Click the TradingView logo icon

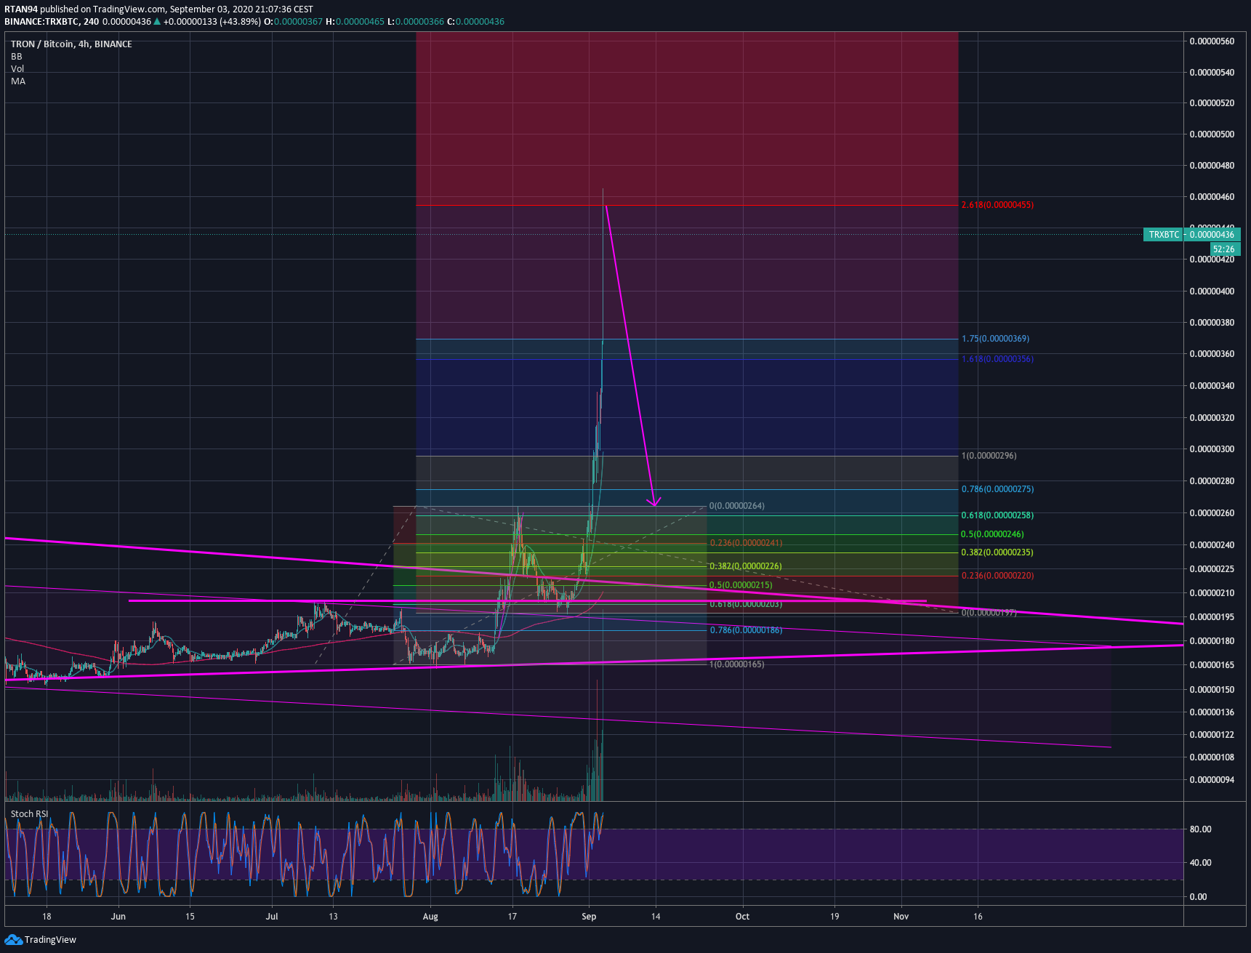tap(13, 940)
